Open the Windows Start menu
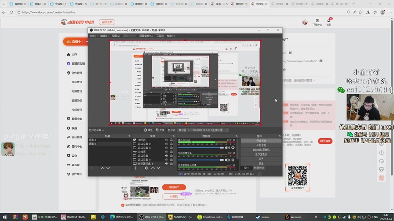This screenshot has height=221, width=394. pos(4,217)
